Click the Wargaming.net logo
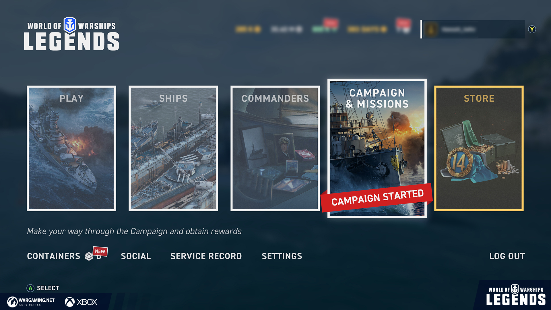Viewport: 551px width, 310px height. click(x=31, y=302)
